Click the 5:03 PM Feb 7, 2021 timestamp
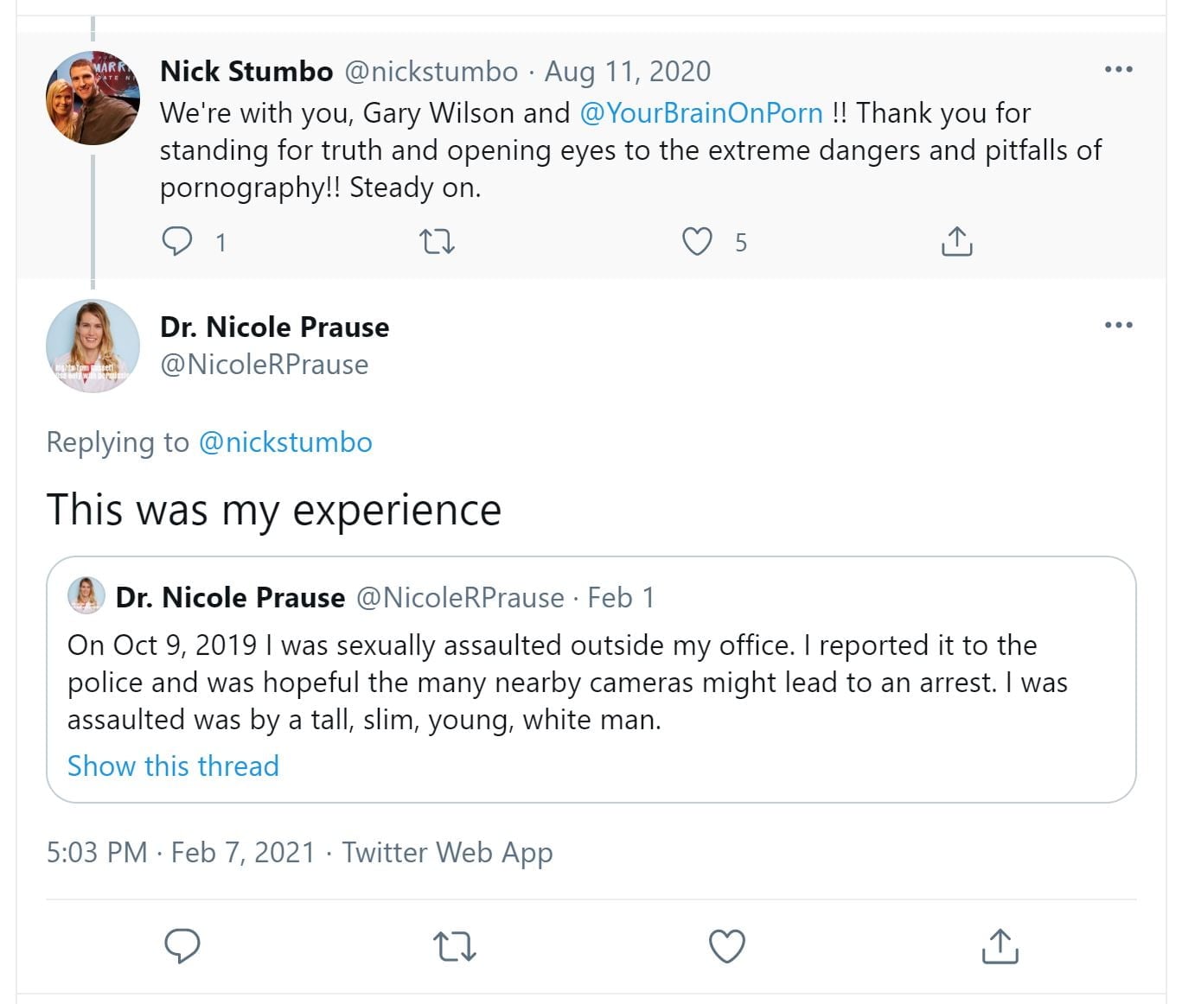The image size is (1182, 1004). [181, 853]
